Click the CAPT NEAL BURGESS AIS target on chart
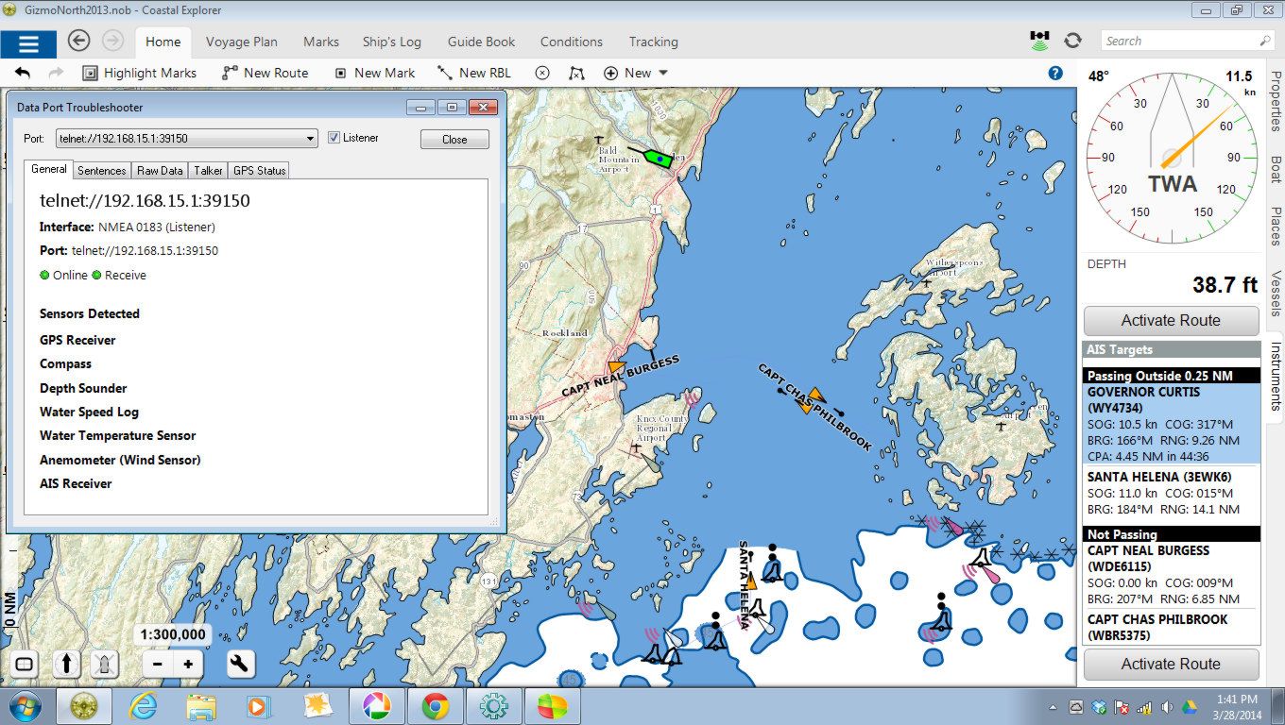The image size is (1285, 725). pyautogui.click(x=617, y=366)
